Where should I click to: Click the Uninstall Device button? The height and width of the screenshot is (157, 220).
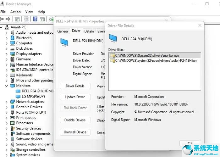tap(75, 132)
